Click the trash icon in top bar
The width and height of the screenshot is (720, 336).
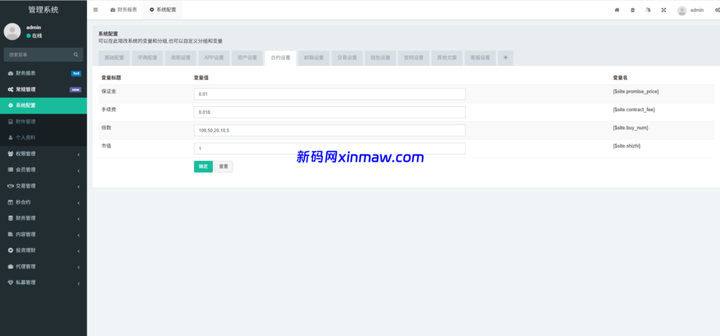click(x=632, y=10)
